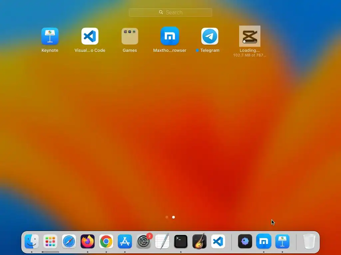Open the Trash in the Dock
This screenshot has width=341, height=255.
309,241
